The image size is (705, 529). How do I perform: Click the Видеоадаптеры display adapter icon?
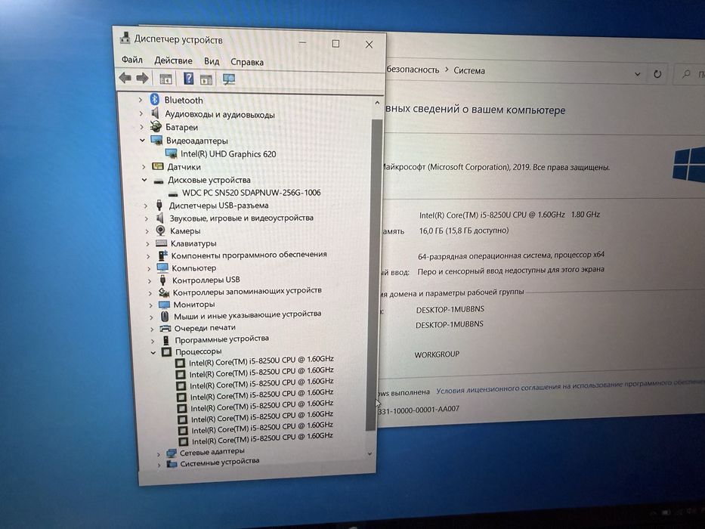(156, 141)
